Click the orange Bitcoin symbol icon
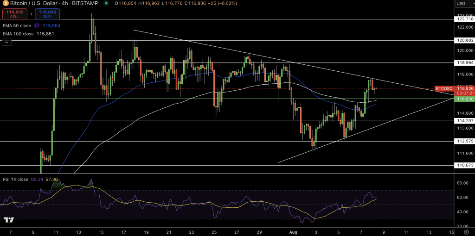Screen dimensions: 475x236 point(5,3)
